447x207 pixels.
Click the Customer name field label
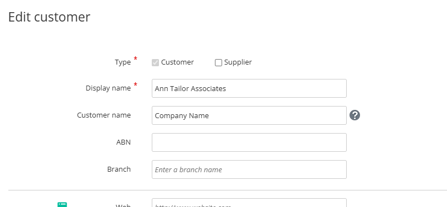click(104, 115)
